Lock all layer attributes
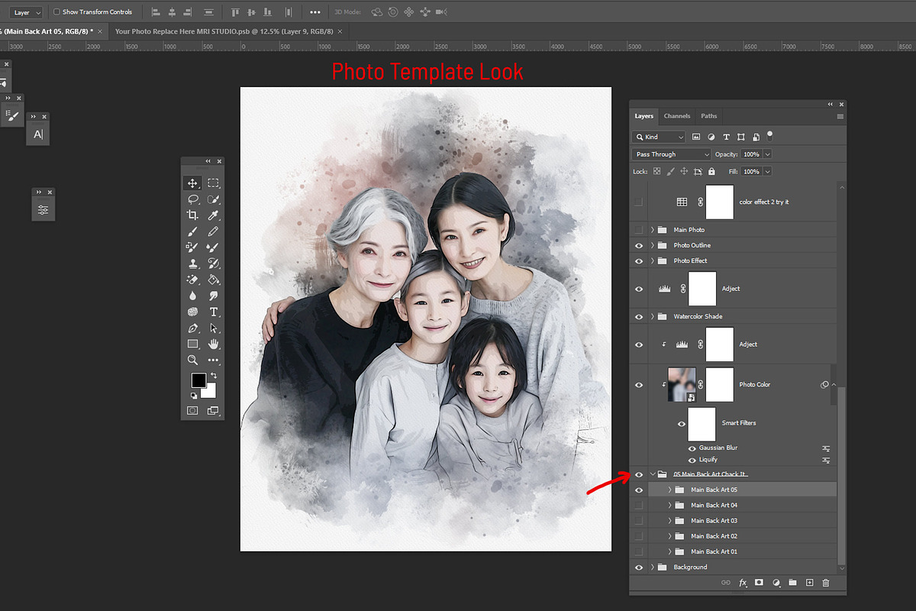 click(x=711, y=172)
